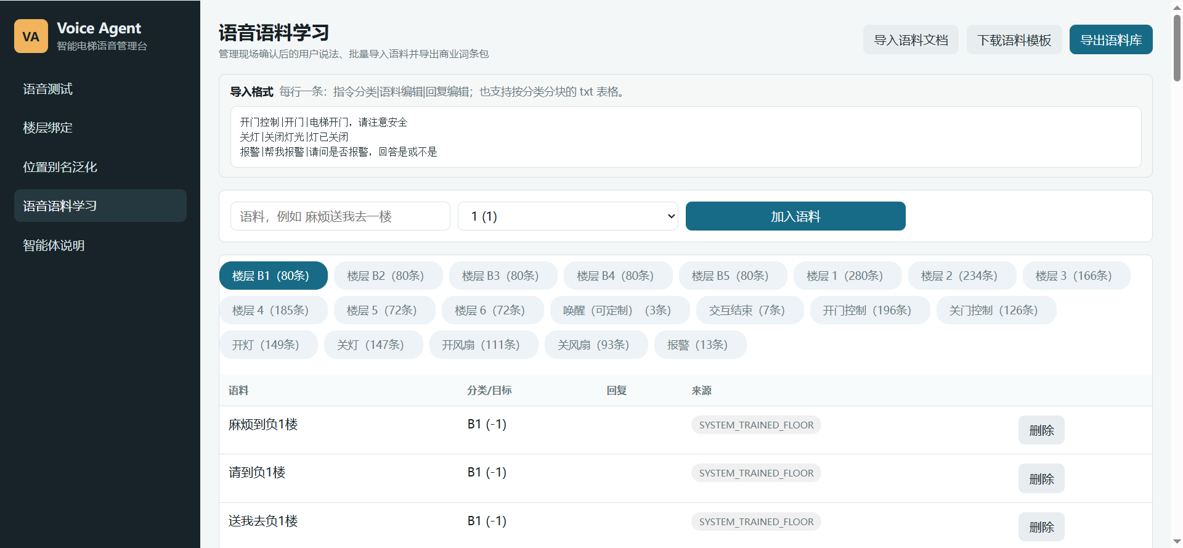Image resolution: width=1183 pixels, height=548 pixels.
Task: Click the 导出语料库 button
Action: 1111,39
